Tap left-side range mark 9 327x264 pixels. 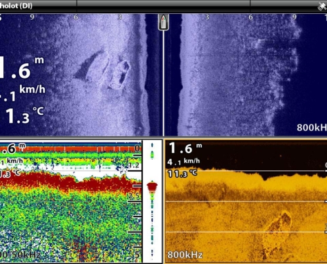point(32,17)
